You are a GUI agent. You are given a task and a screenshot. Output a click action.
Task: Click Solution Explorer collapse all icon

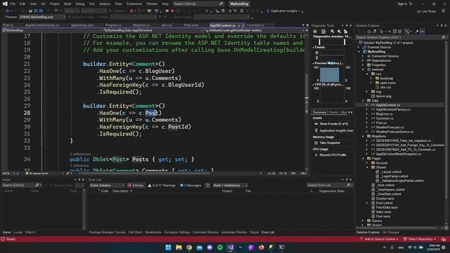(394, 32)
